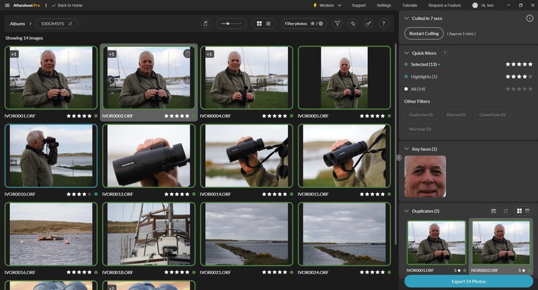The height and width of the screenshot is (290, 538).
Task: Open the IVOR0012.ORF binoculars photo
Action: pyautogui.click(x=149, y=156)
